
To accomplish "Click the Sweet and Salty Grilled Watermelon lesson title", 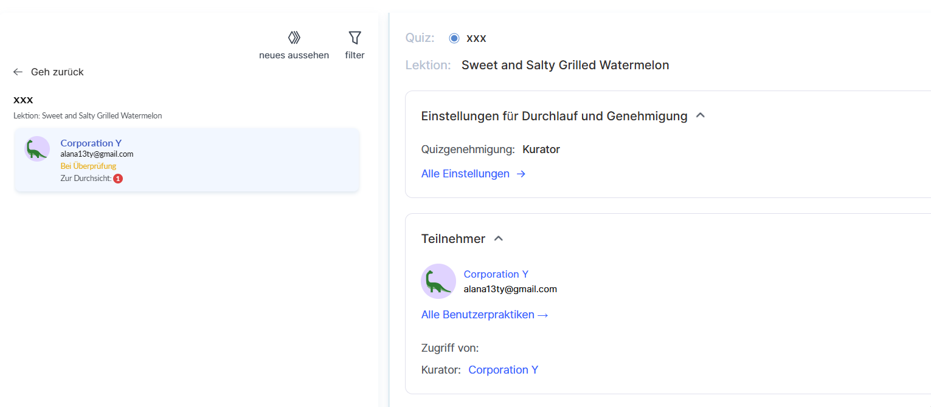I will tap(565, 65).
